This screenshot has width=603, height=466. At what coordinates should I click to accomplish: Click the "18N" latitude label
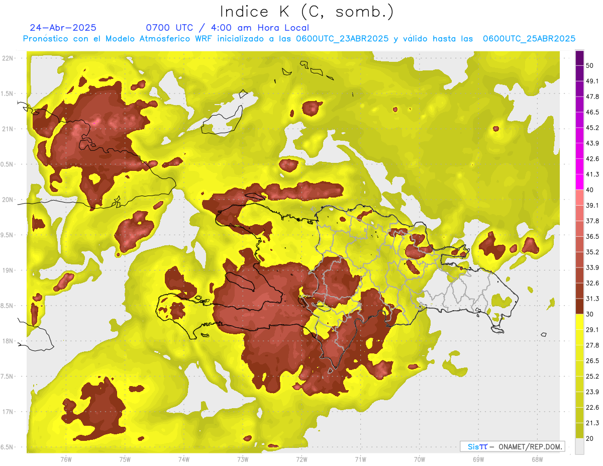tap(8, 341)
